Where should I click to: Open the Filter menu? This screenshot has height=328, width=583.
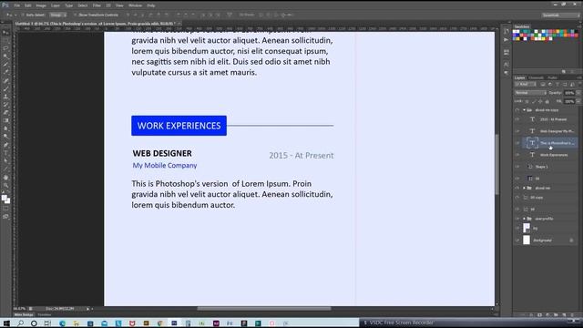tap(97, 5)
